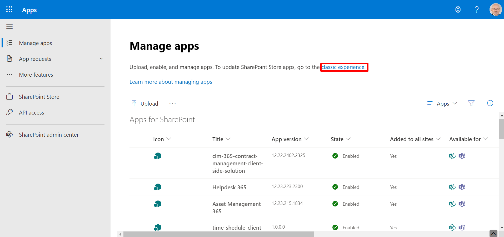Click the scroll up arrow
The image size is (504, 237).
[x=502, y=116]
